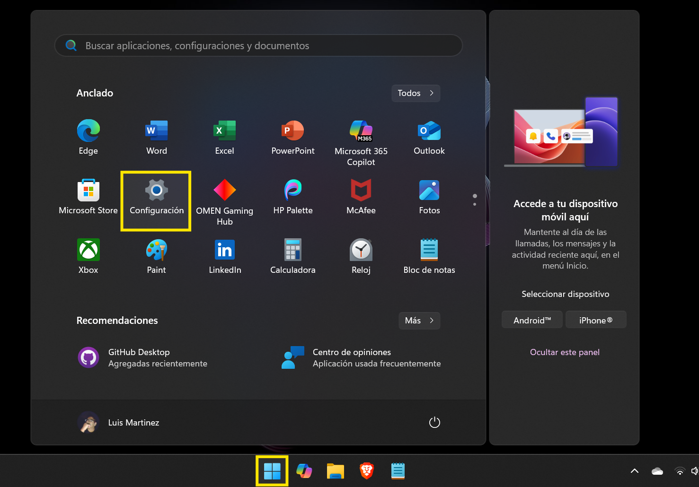Image resolution: width=699 pixels, height=487 pixels.
Task: Open Microsoft Edge from pinned apps
Action: [88, 137]
